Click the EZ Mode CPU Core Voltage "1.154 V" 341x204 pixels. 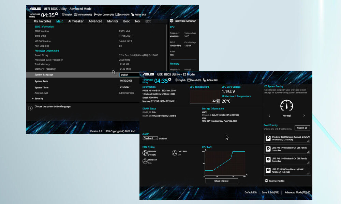[228, 92]
